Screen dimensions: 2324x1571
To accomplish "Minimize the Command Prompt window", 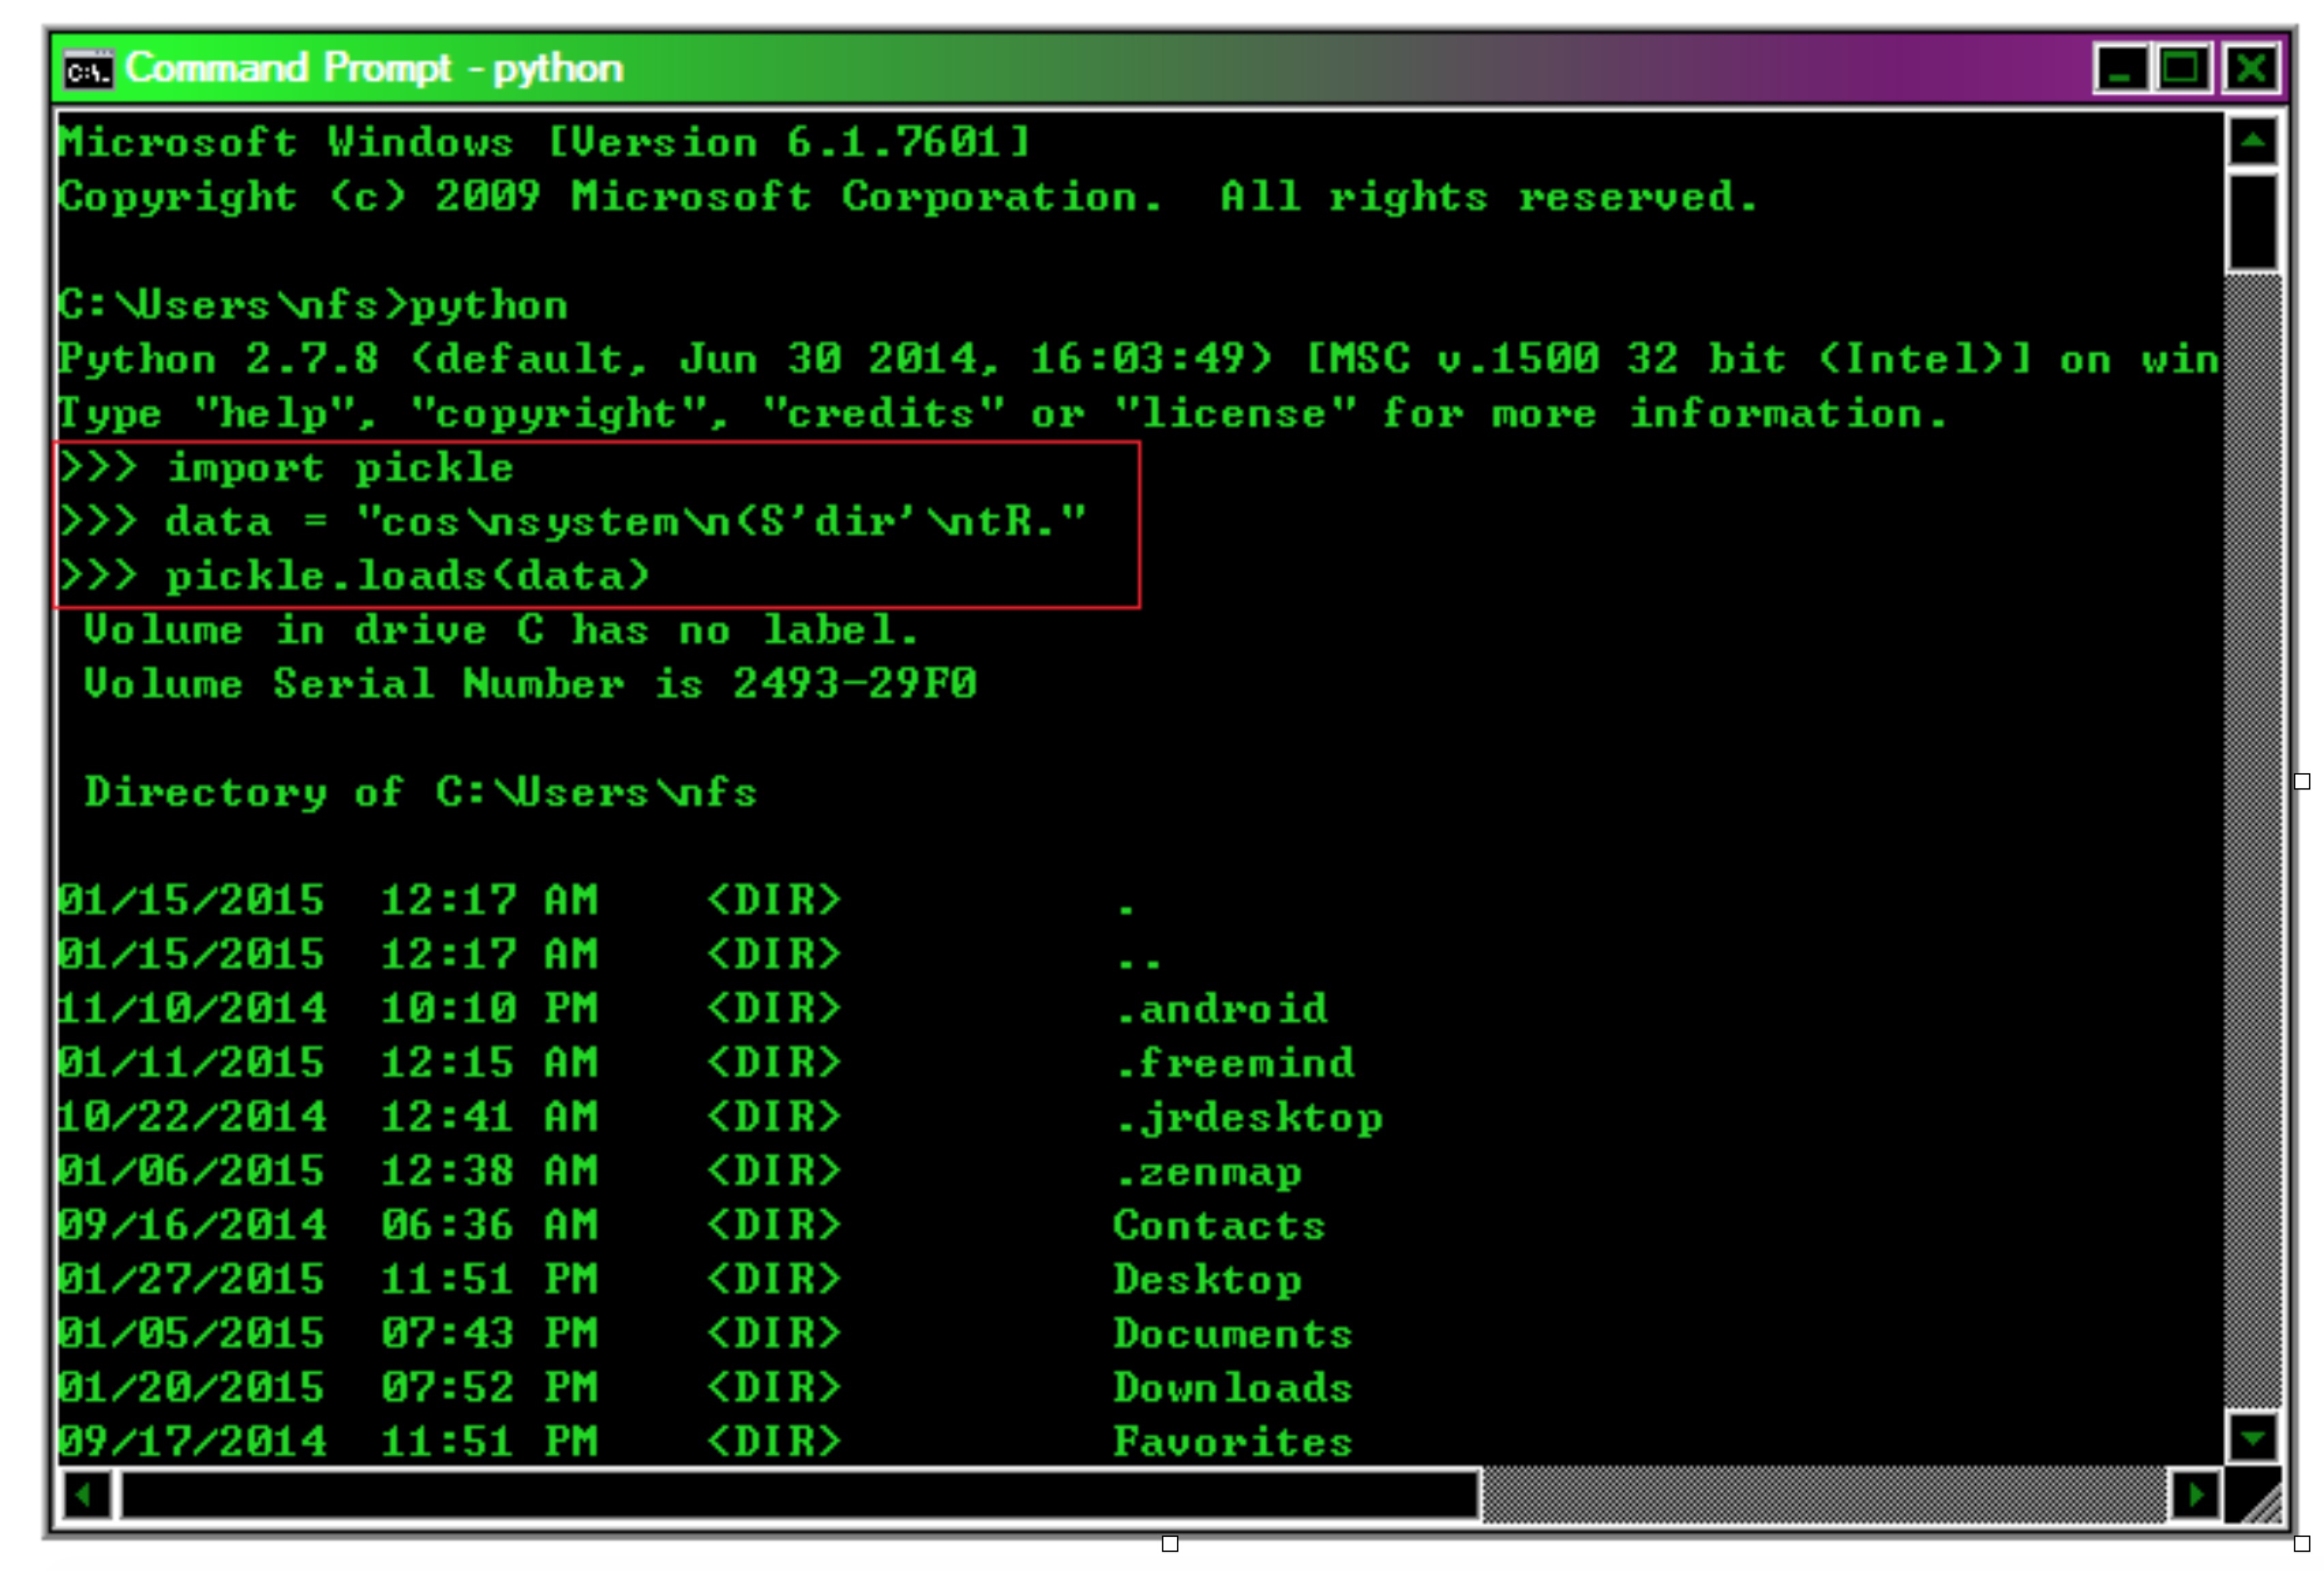I will point(2120,69).
